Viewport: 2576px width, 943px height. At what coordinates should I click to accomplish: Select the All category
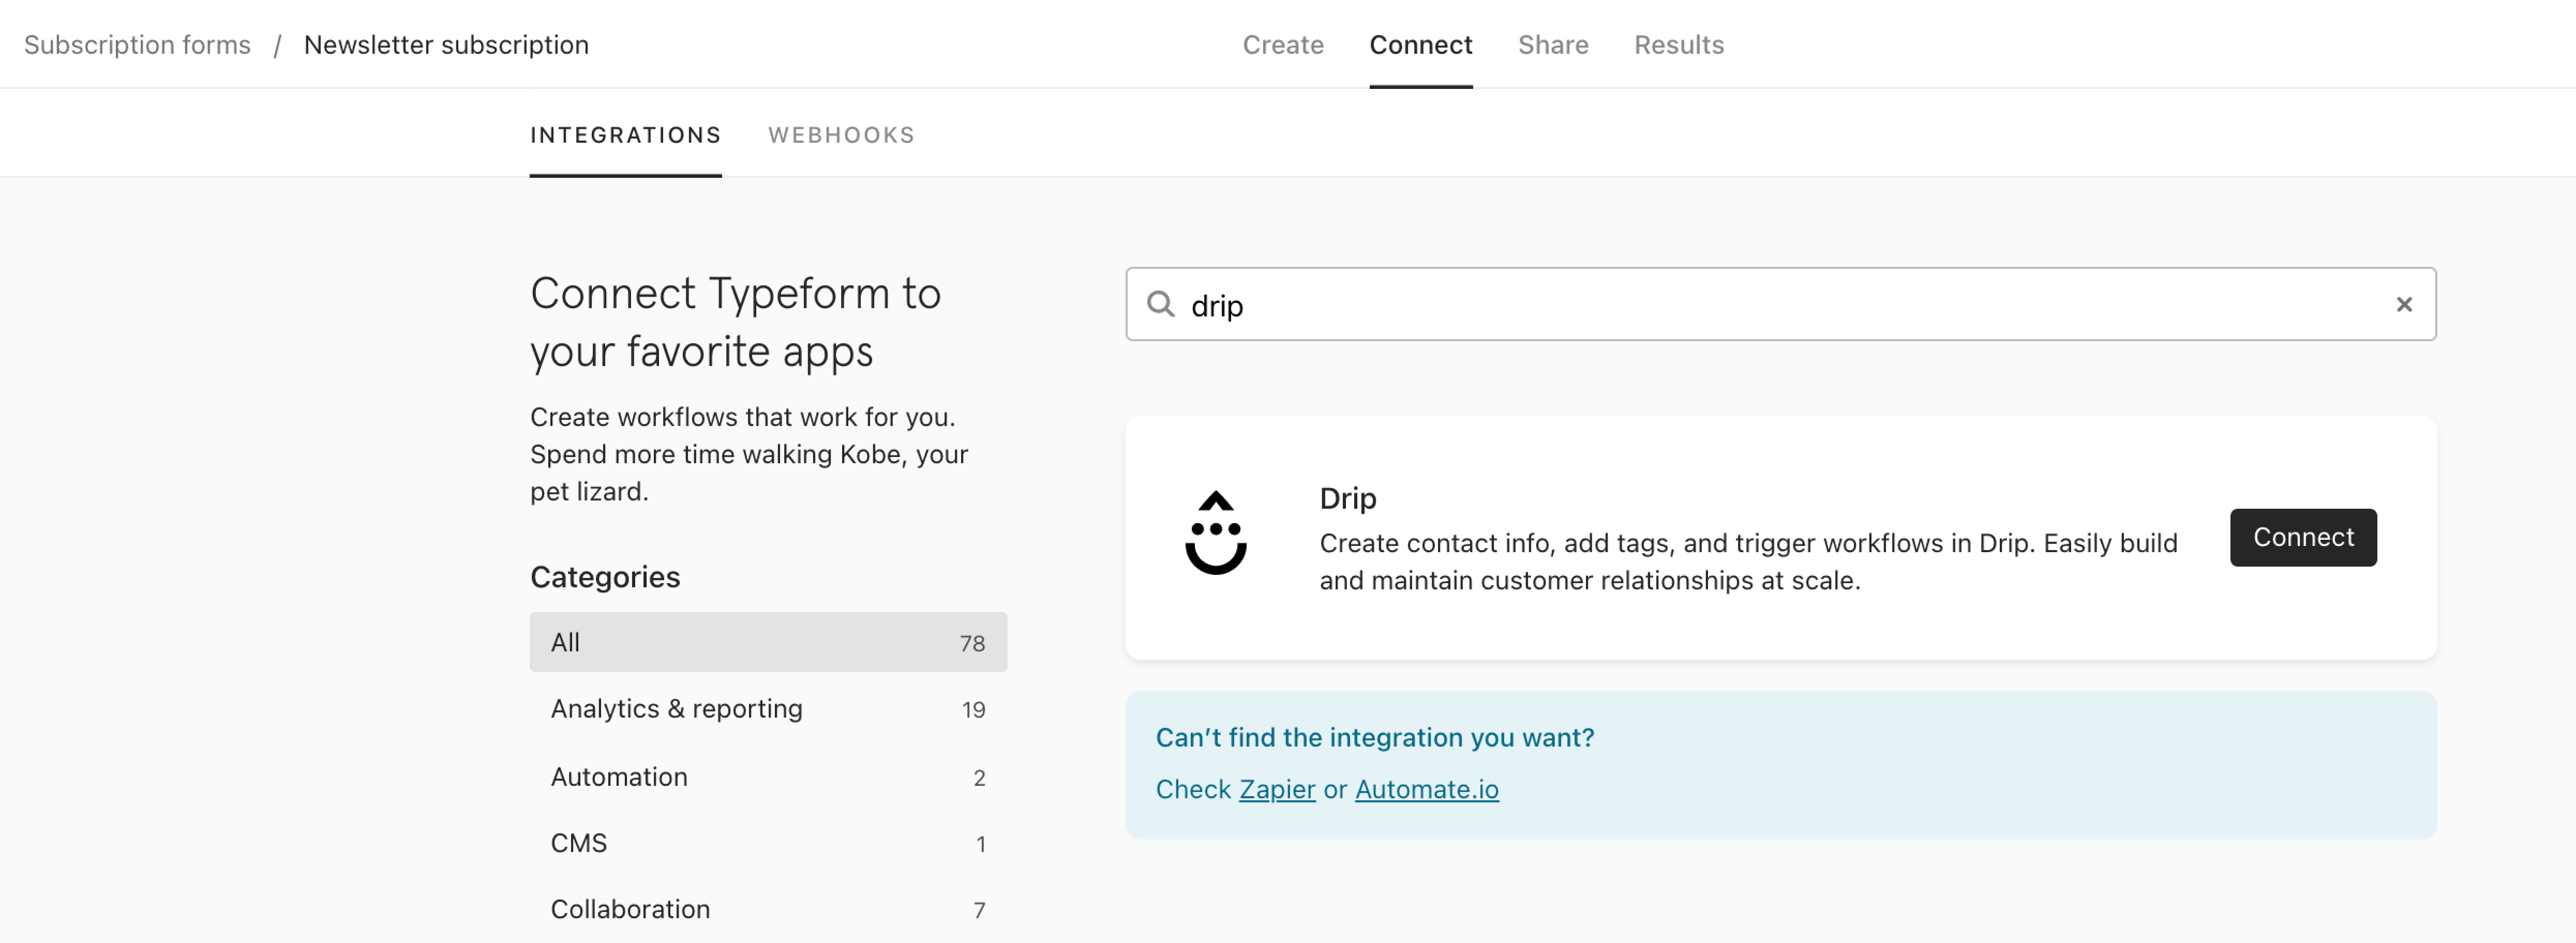tap(768, 642)
